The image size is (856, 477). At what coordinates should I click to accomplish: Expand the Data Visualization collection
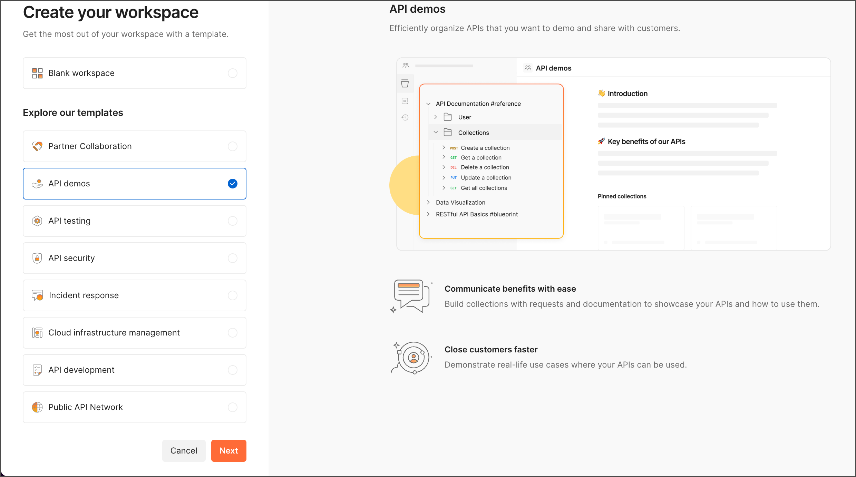point(428,202)
